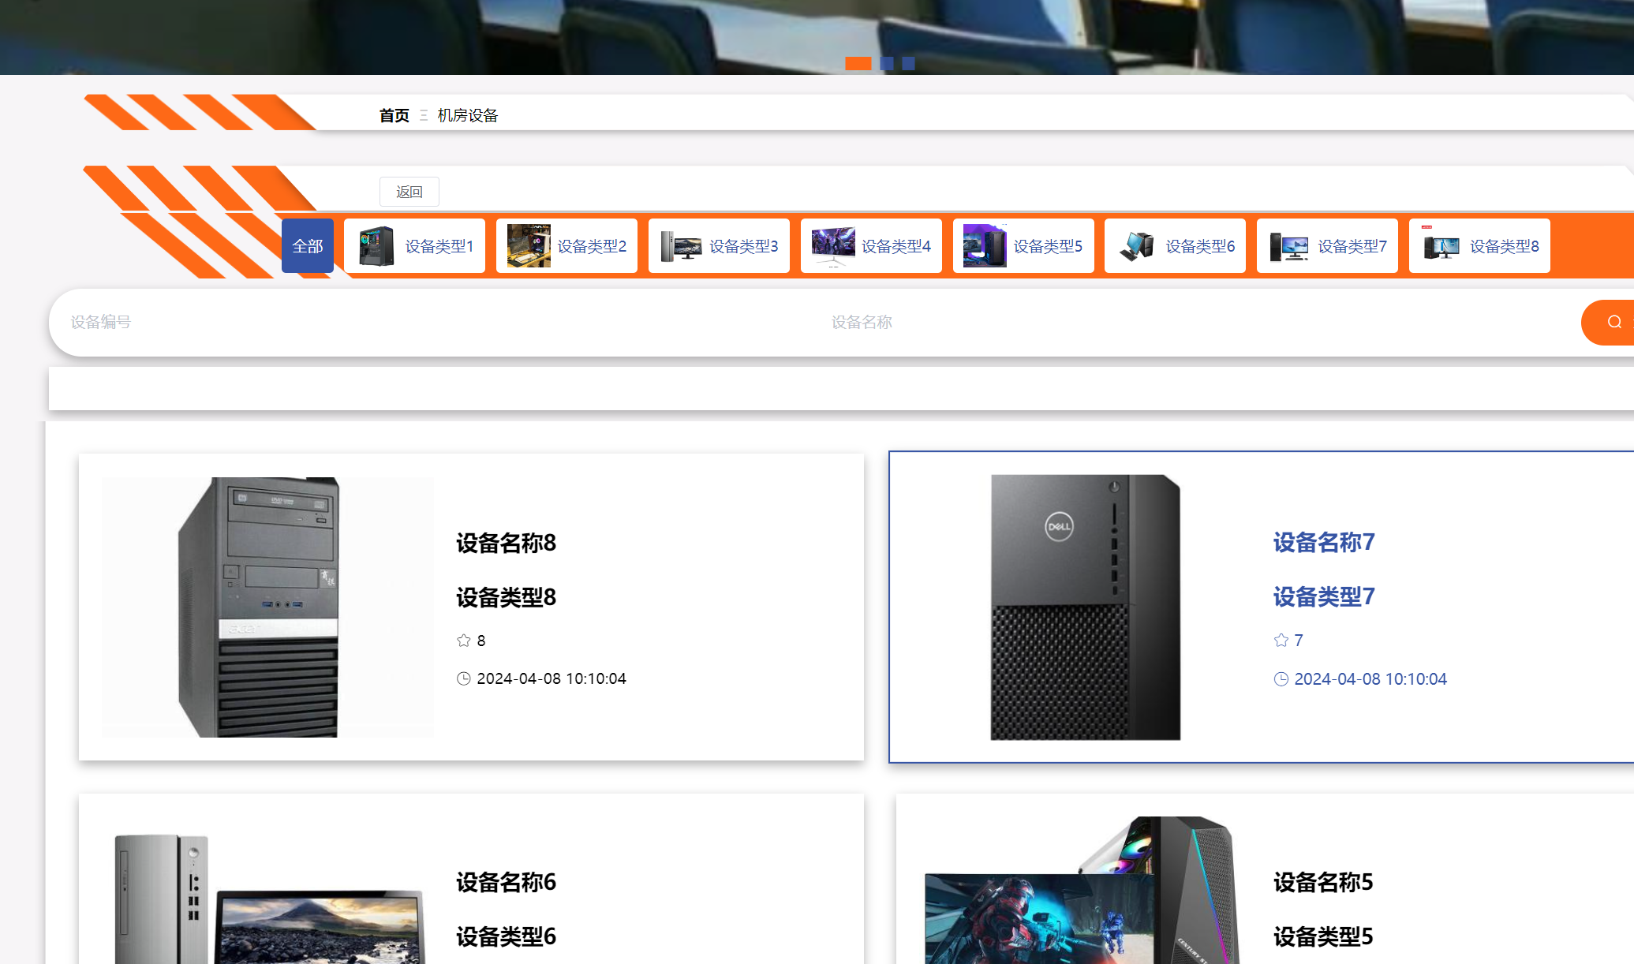Click the search magnifier icon
This screenshot has height=964, width=1634.
(x=1613, y=322)
